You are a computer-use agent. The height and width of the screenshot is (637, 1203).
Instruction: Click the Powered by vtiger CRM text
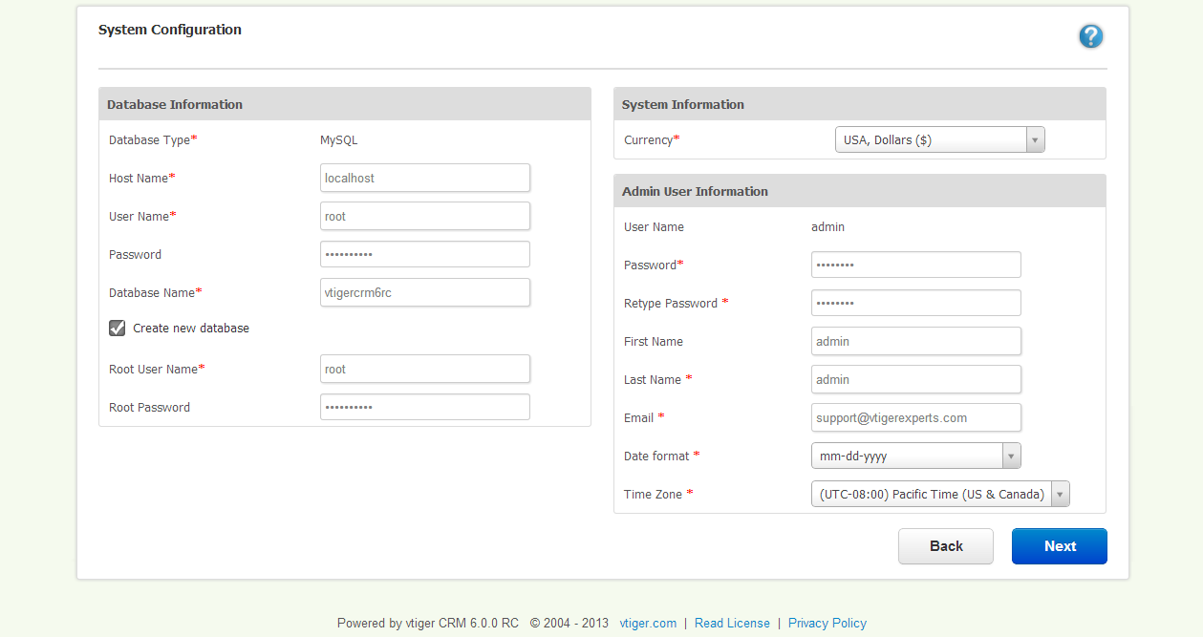tap(428, 623)
